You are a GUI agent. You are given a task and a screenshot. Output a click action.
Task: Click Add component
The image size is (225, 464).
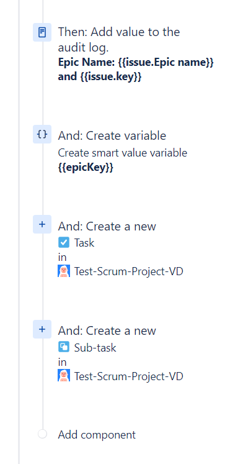click(97, 435)
